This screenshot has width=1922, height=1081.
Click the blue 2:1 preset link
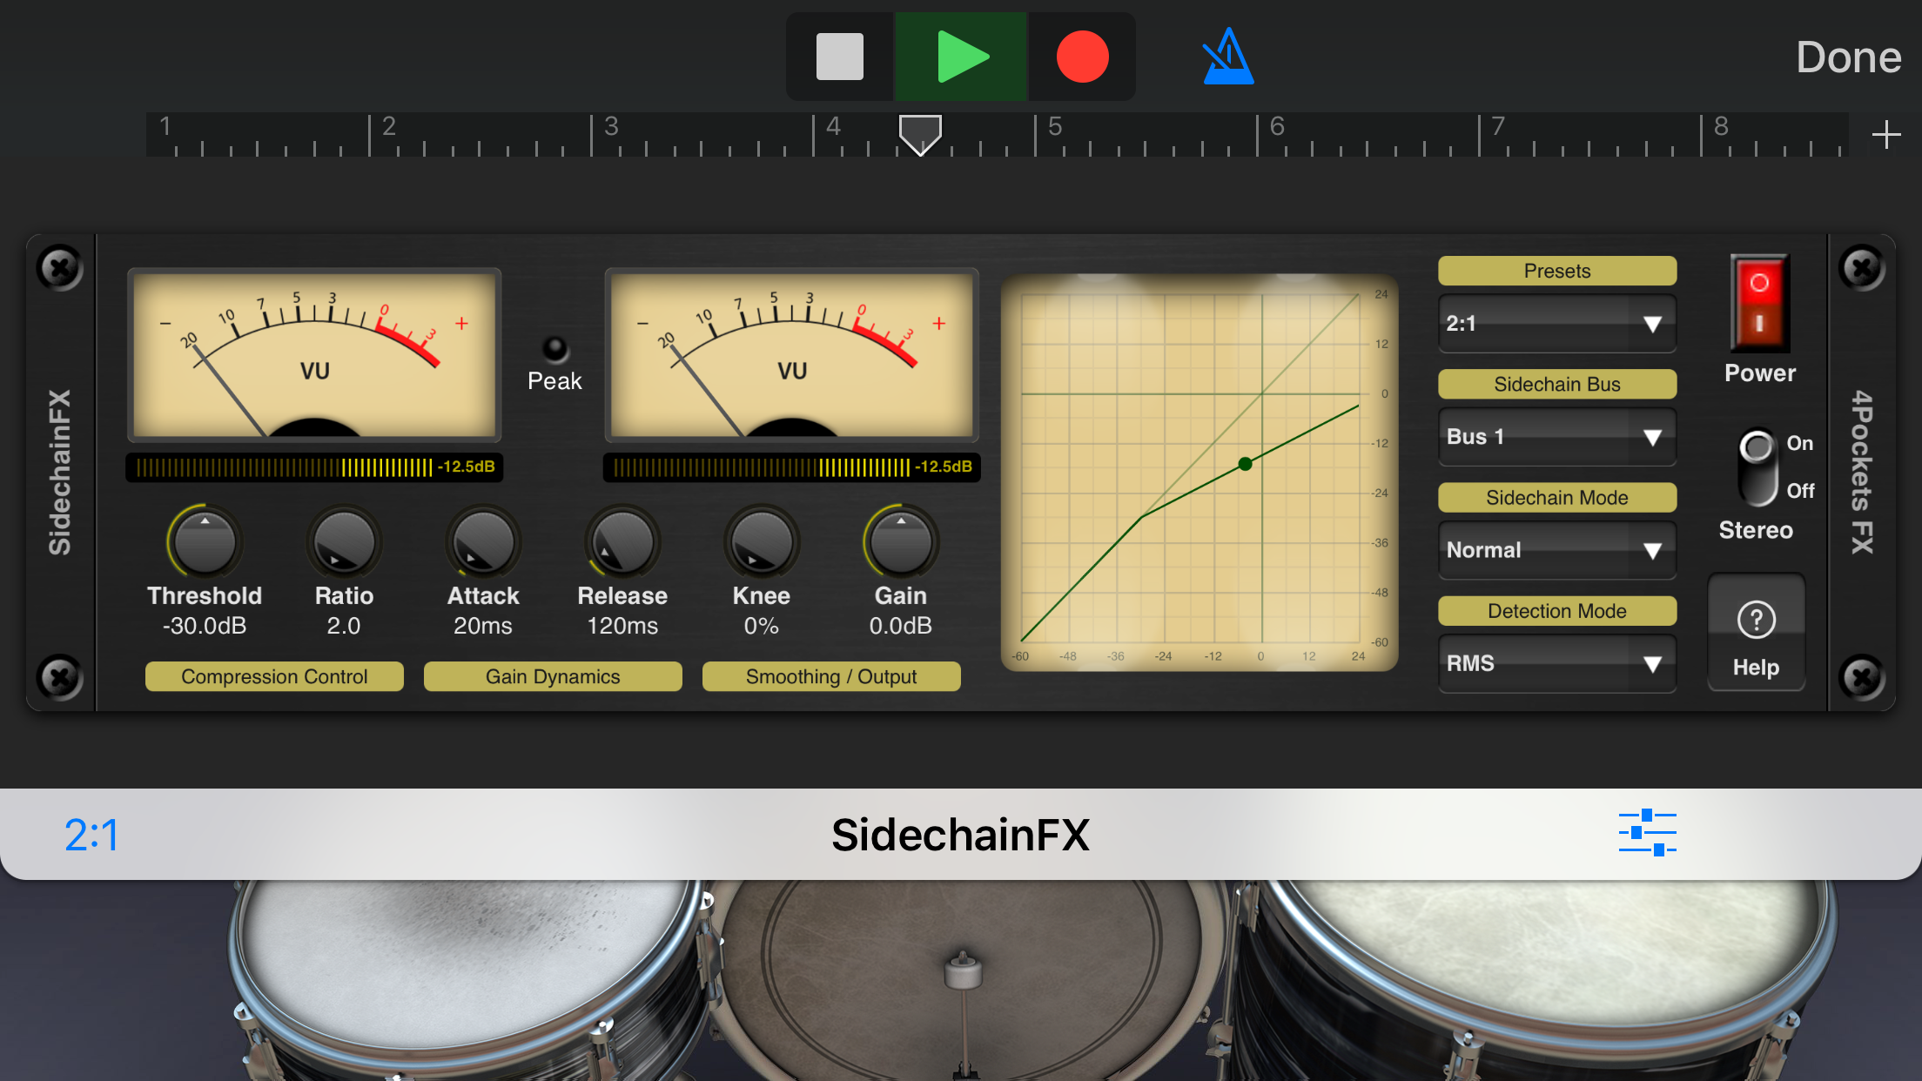91,835
